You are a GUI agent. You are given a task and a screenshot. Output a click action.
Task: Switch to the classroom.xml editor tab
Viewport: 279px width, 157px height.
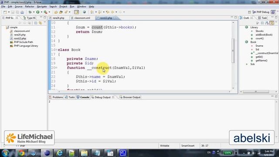coord(81,18)
